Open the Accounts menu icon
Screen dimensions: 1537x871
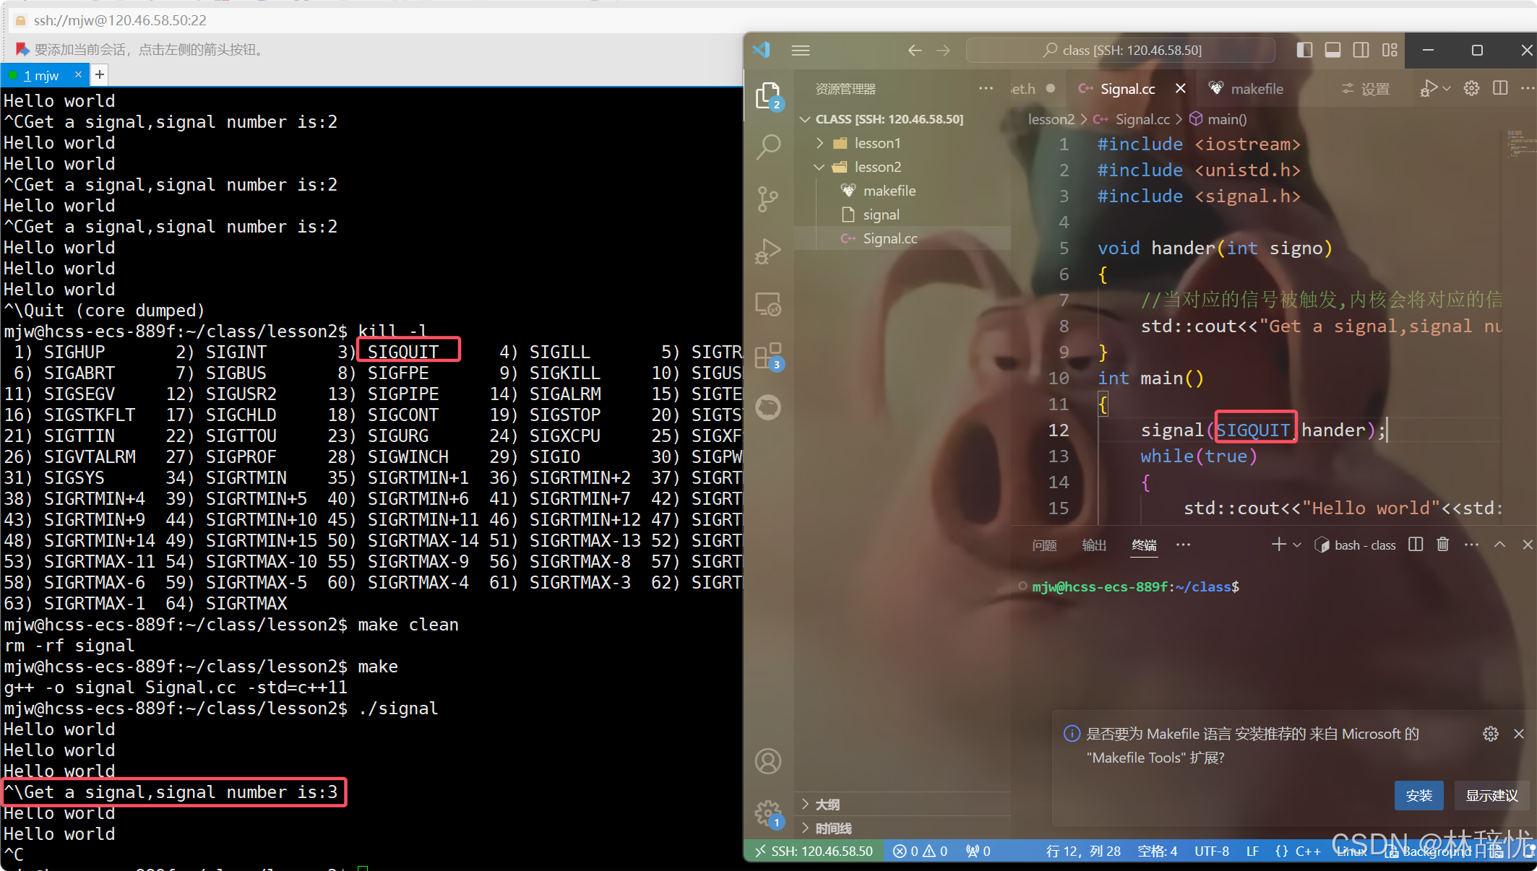tap(768, 761)
